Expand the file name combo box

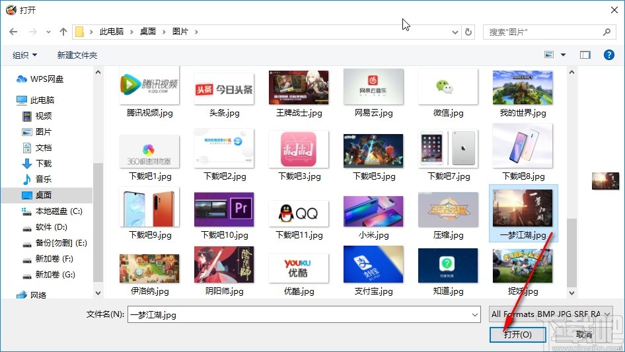click(x=475, y=314)
